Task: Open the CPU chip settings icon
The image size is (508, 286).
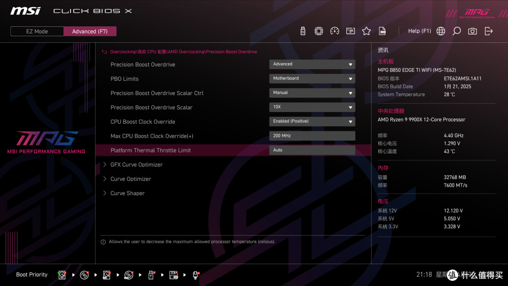Action: click(x=318, y=31)
